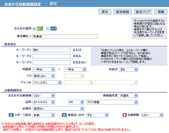Screen dimensions: 169x133
Task: Select the green お気に入り type radio button
Action: pos(34,29)
